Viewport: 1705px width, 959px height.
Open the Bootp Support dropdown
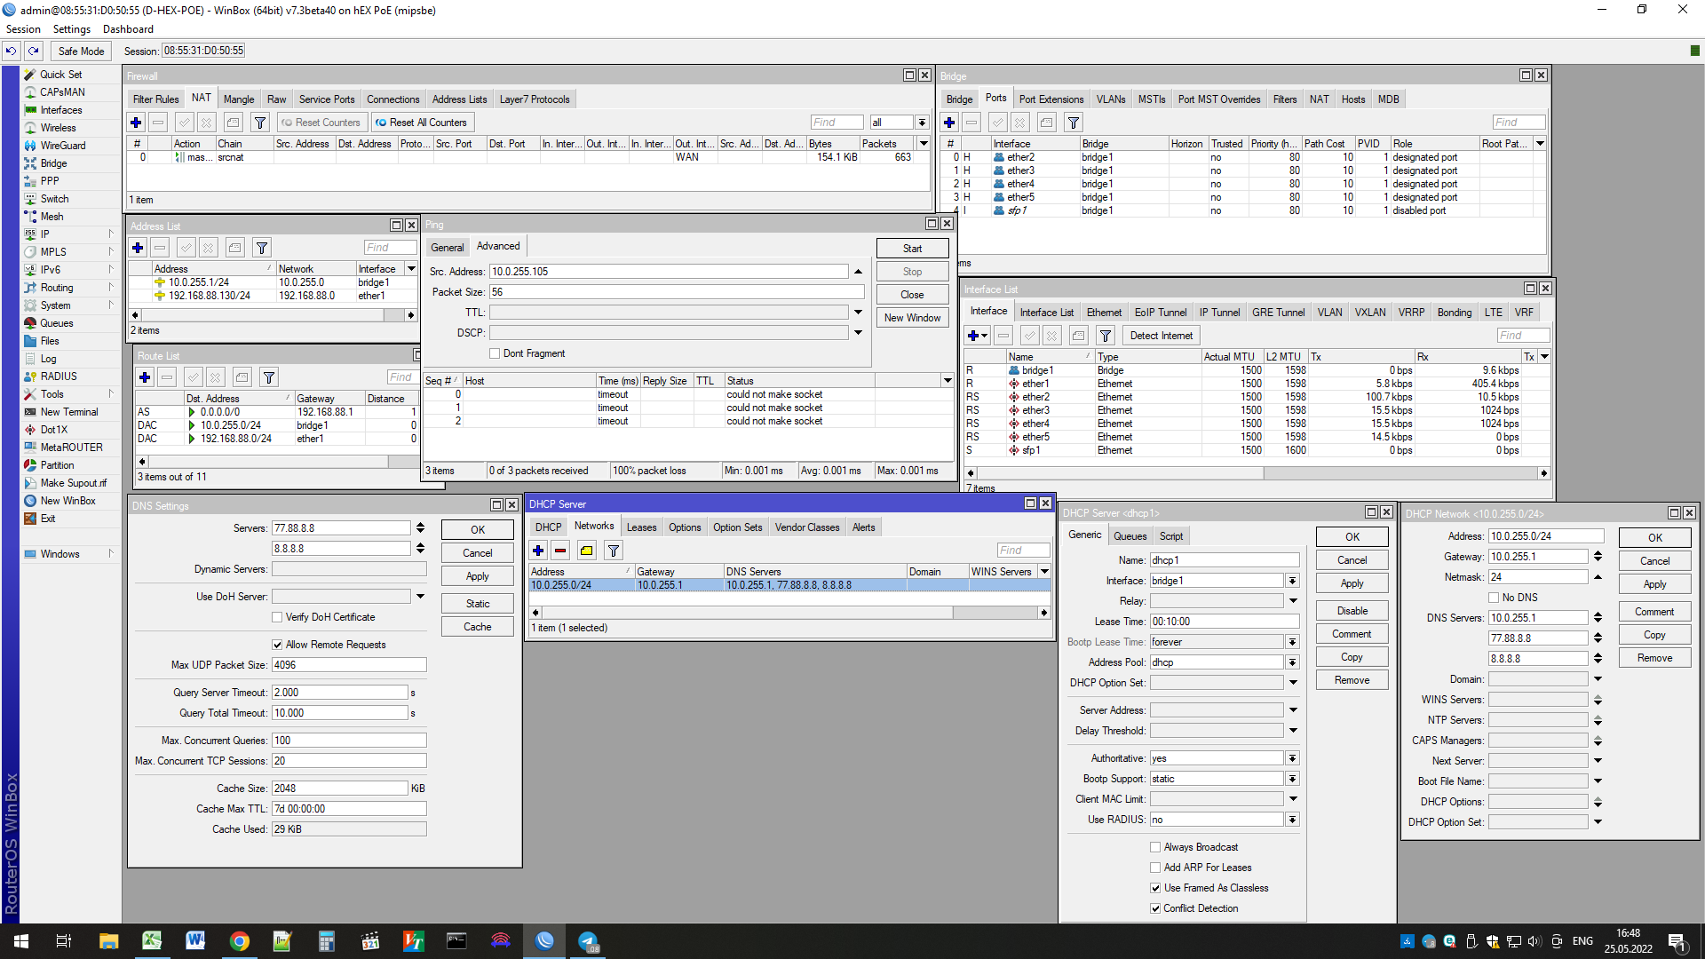[1292, 779]
